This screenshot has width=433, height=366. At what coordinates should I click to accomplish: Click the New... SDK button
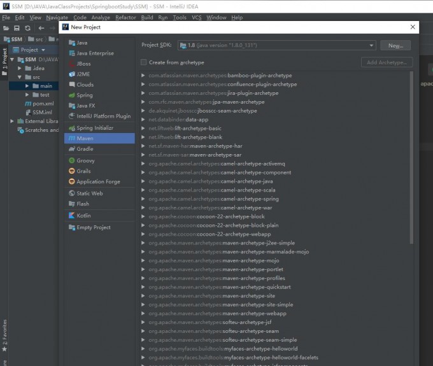tap(395, 45)
